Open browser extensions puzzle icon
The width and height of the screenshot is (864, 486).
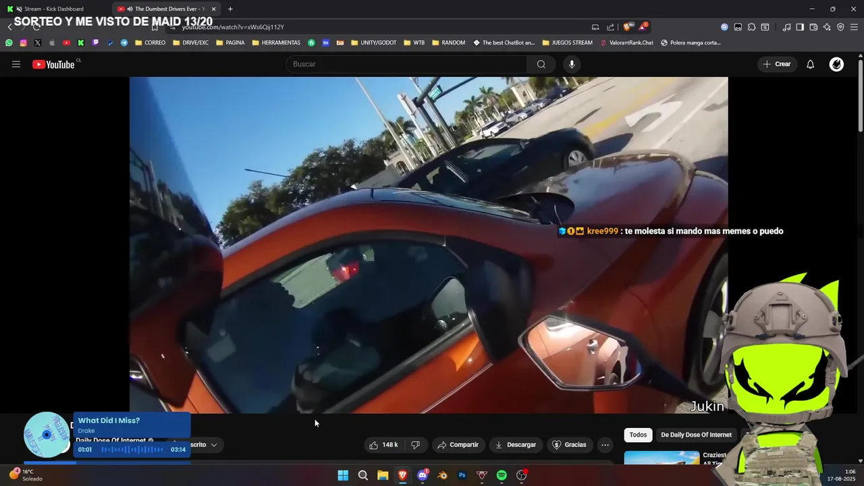(751, 27)
